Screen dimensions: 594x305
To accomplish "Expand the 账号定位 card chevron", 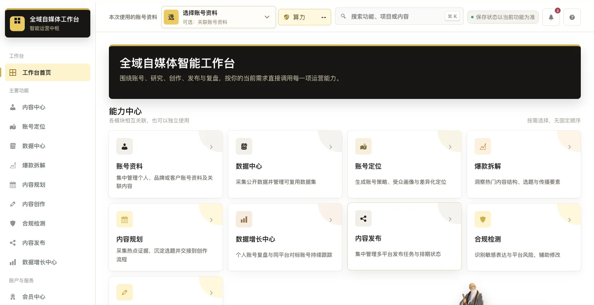I will tap(450, 147).
